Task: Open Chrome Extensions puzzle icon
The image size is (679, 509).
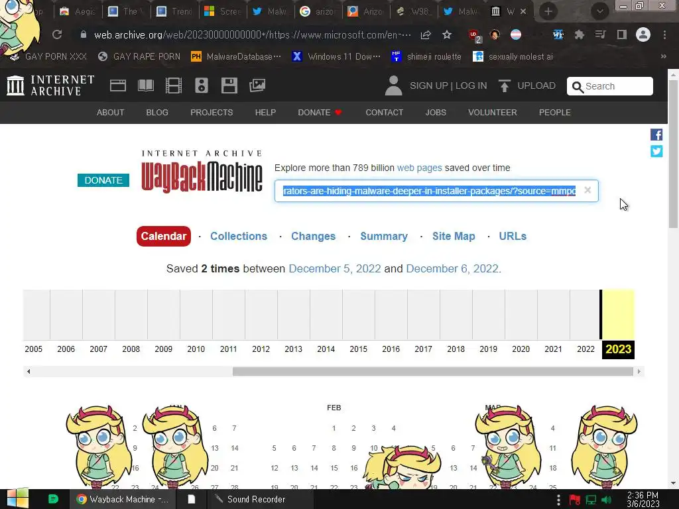Action: [x=579, y=34]
